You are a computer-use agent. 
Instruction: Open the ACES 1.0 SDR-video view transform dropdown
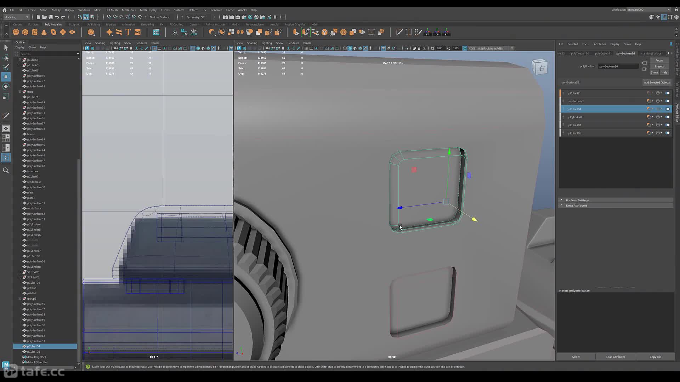(x=491, y=48)
